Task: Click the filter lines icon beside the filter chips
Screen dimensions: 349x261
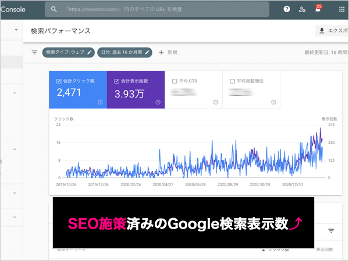Action: (34, 52)
